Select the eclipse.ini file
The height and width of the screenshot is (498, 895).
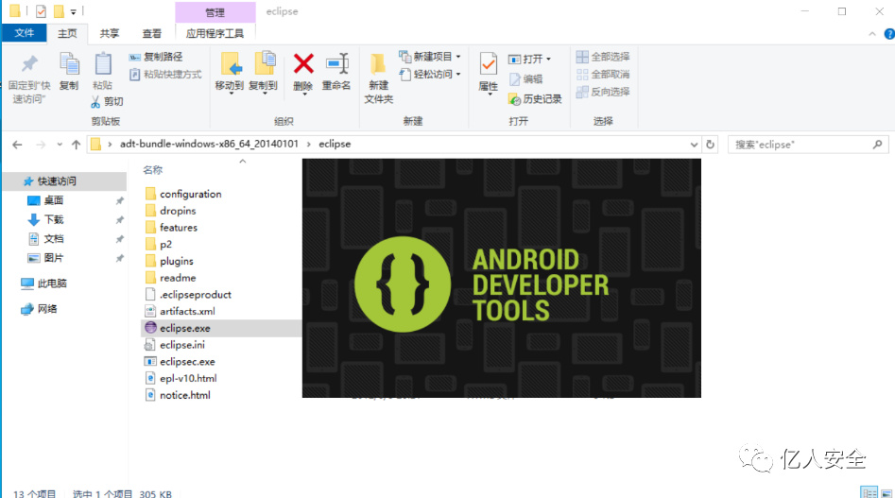182,345
